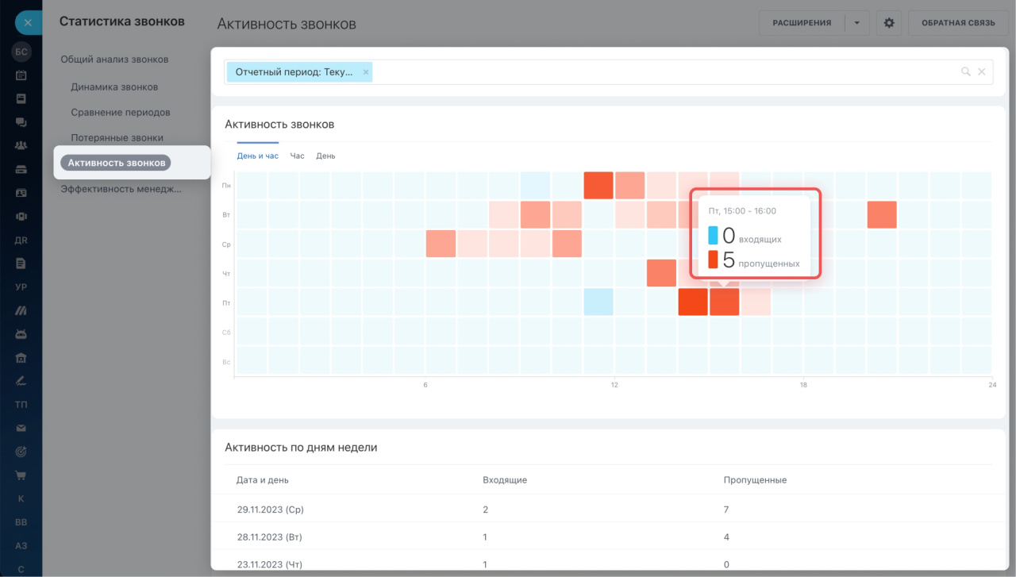Open the news feed icon below the calendar

coord(21,99)
